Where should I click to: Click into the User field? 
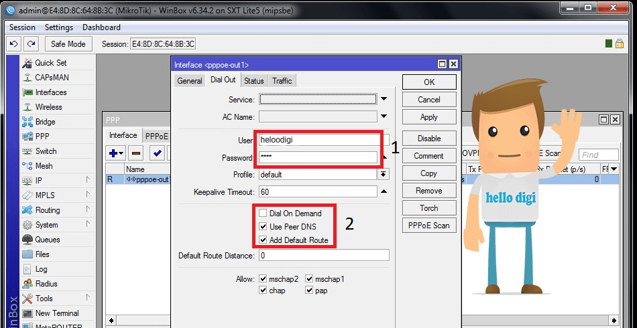[318, 140]
